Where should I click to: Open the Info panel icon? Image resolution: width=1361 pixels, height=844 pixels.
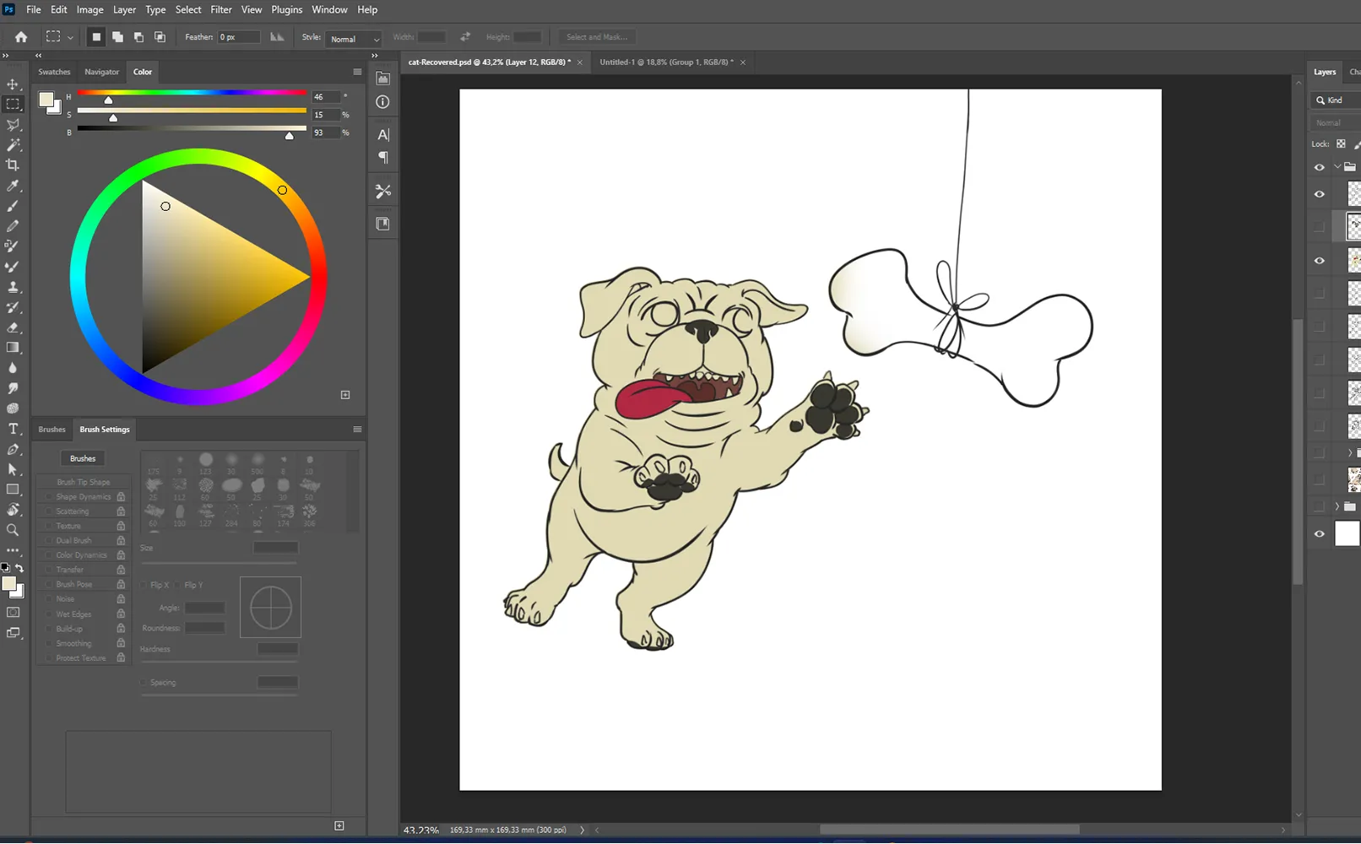pyautogui.click(x=383, y=102)
